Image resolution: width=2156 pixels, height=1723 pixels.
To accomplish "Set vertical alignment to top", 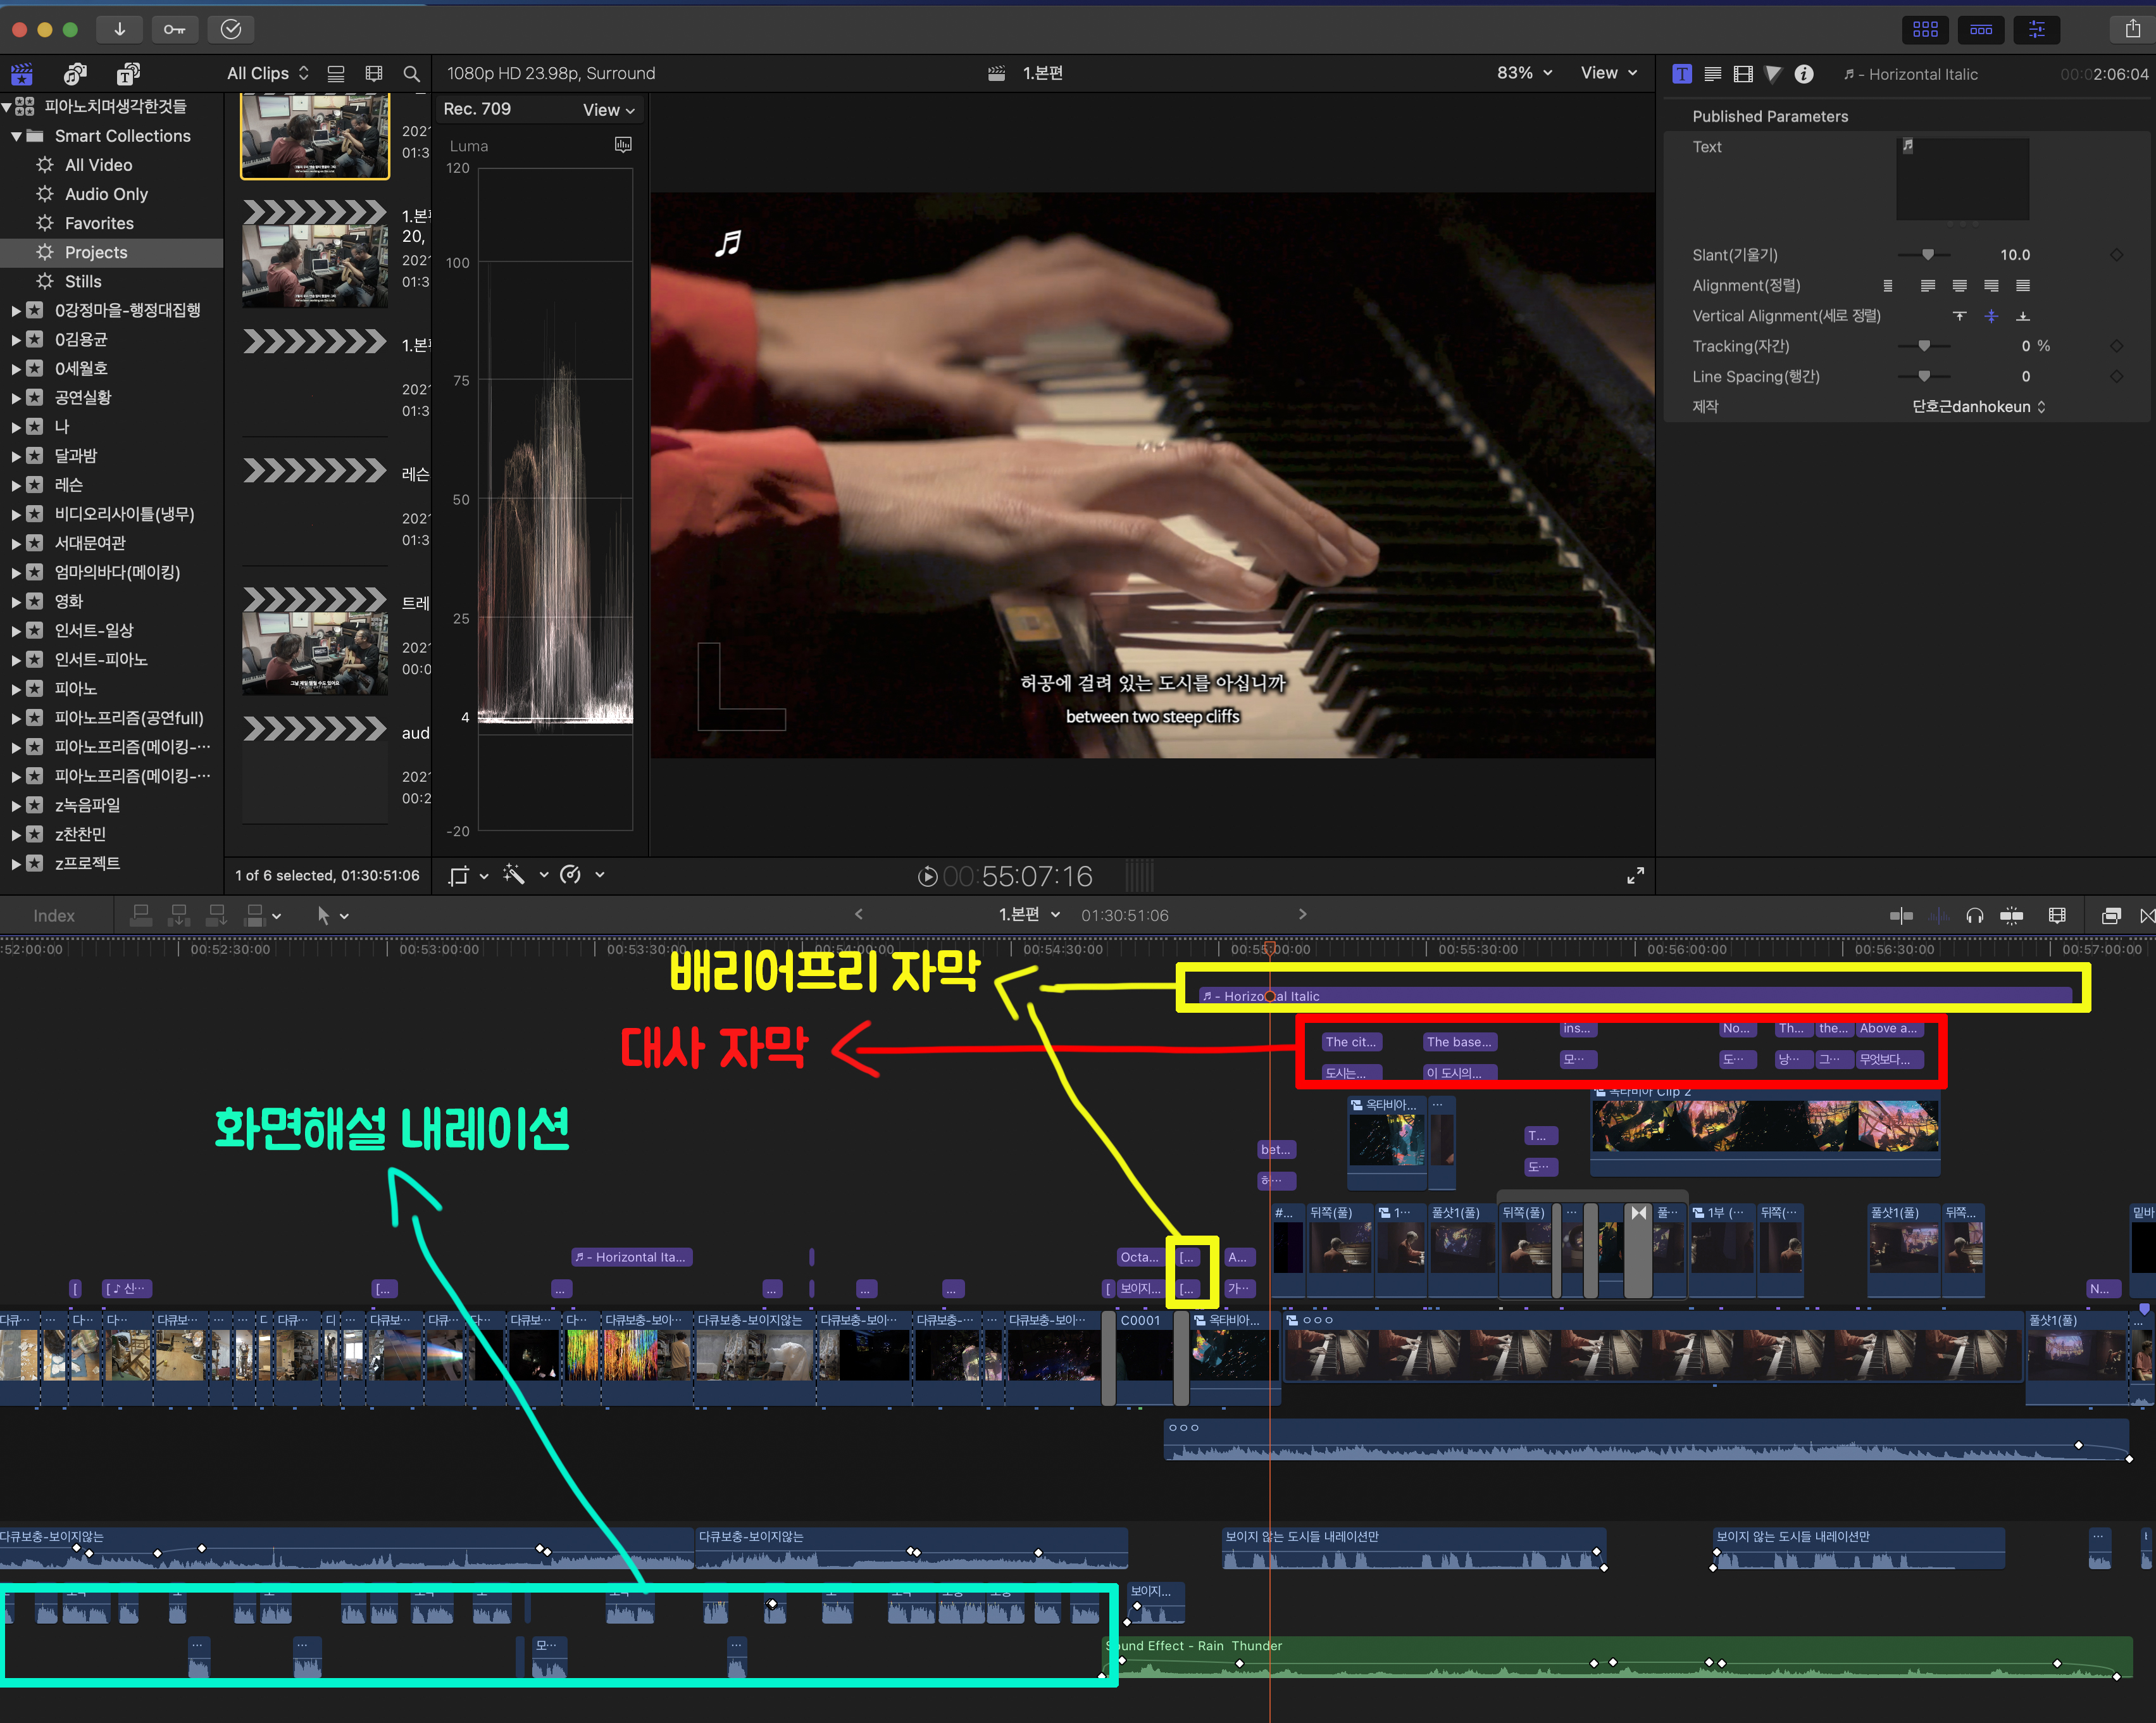I will coord(1959,316).
